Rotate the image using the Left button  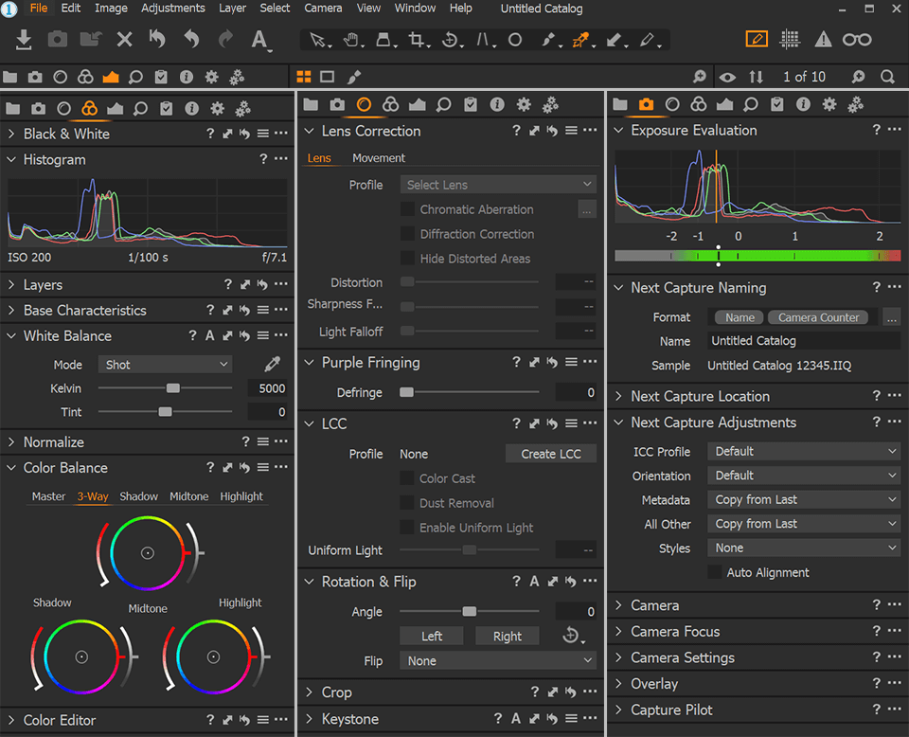(x=431, y=636)
